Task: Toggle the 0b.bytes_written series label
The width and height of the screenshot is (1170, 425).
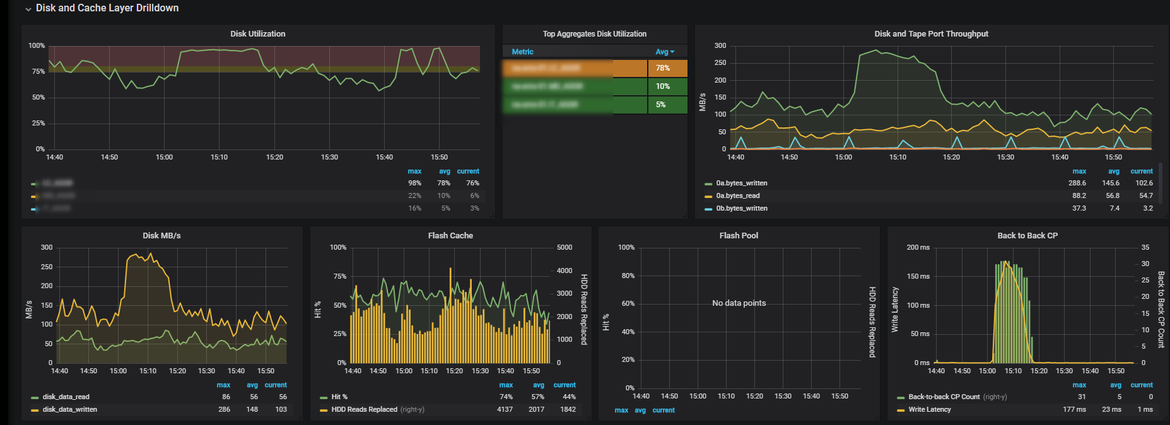Action: (x=741, y=208)
